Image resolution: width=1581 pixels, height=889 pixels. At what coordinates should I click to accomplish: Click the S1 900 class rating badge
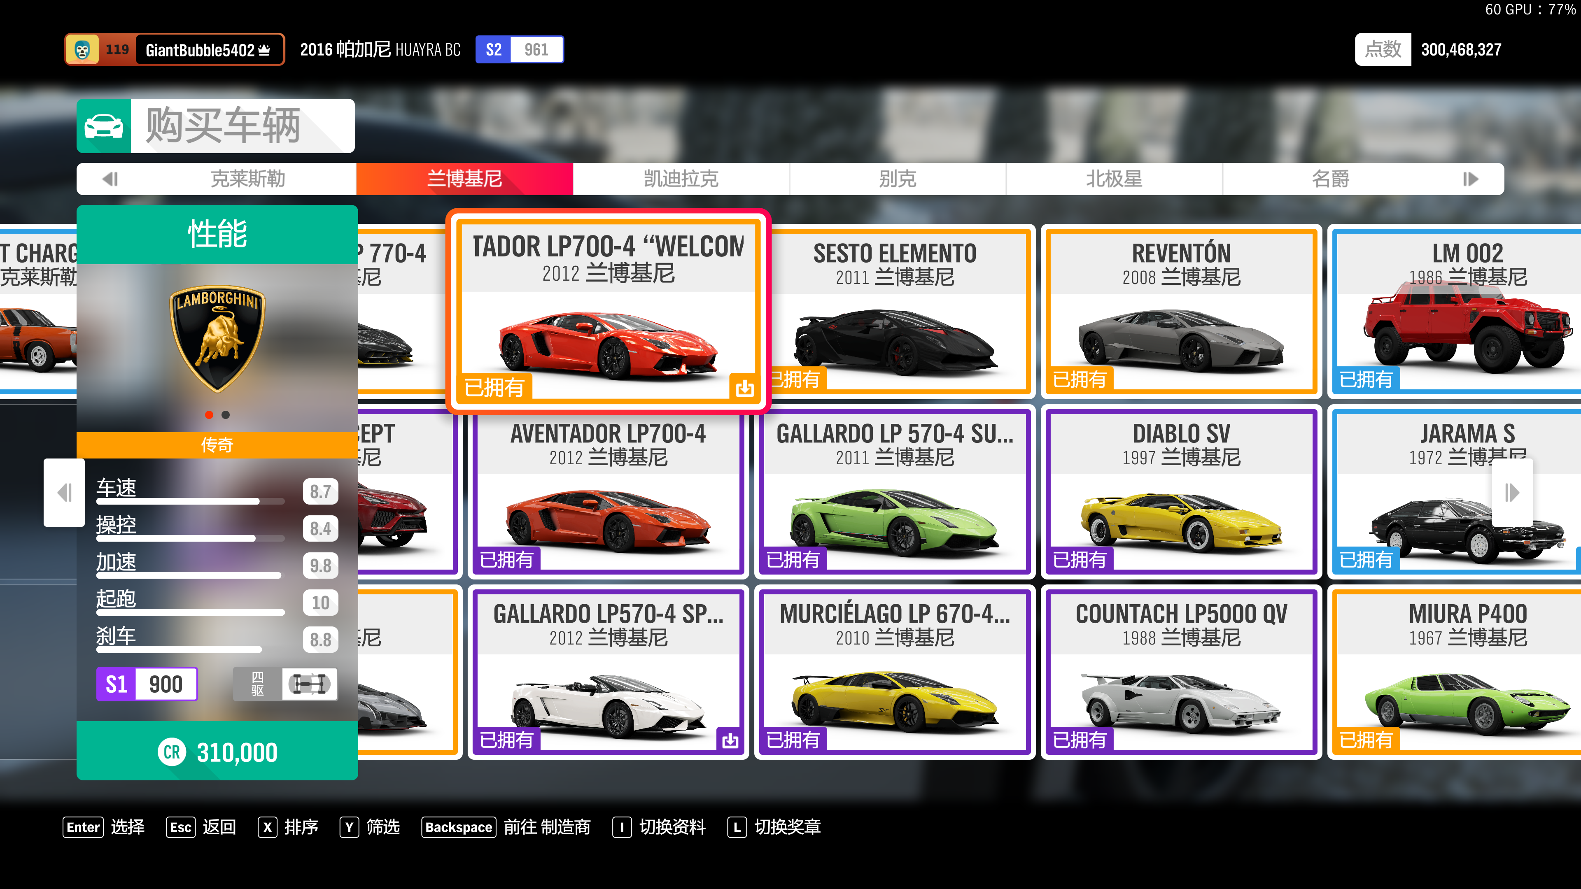pos(147,684)
